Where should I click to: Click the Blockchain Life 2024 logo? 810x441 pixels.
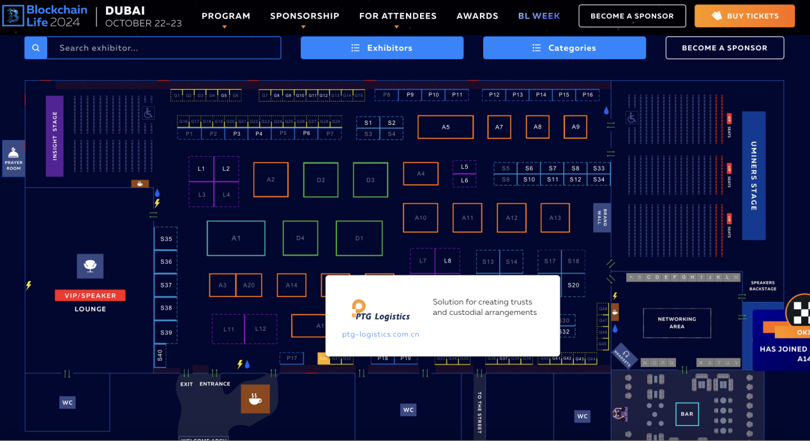coord(45,16)
